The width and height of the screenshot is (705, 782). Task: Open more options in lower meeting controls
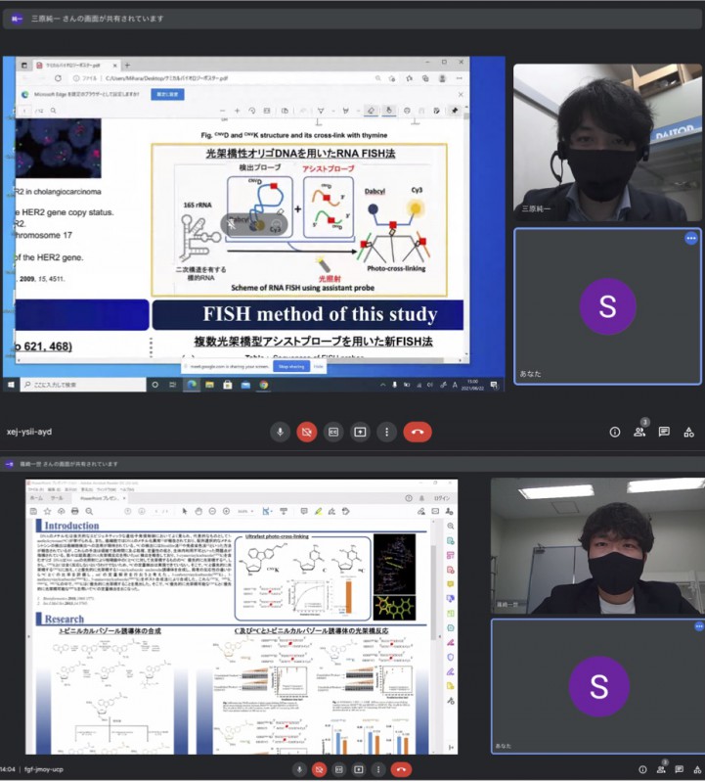coord(377,770)
